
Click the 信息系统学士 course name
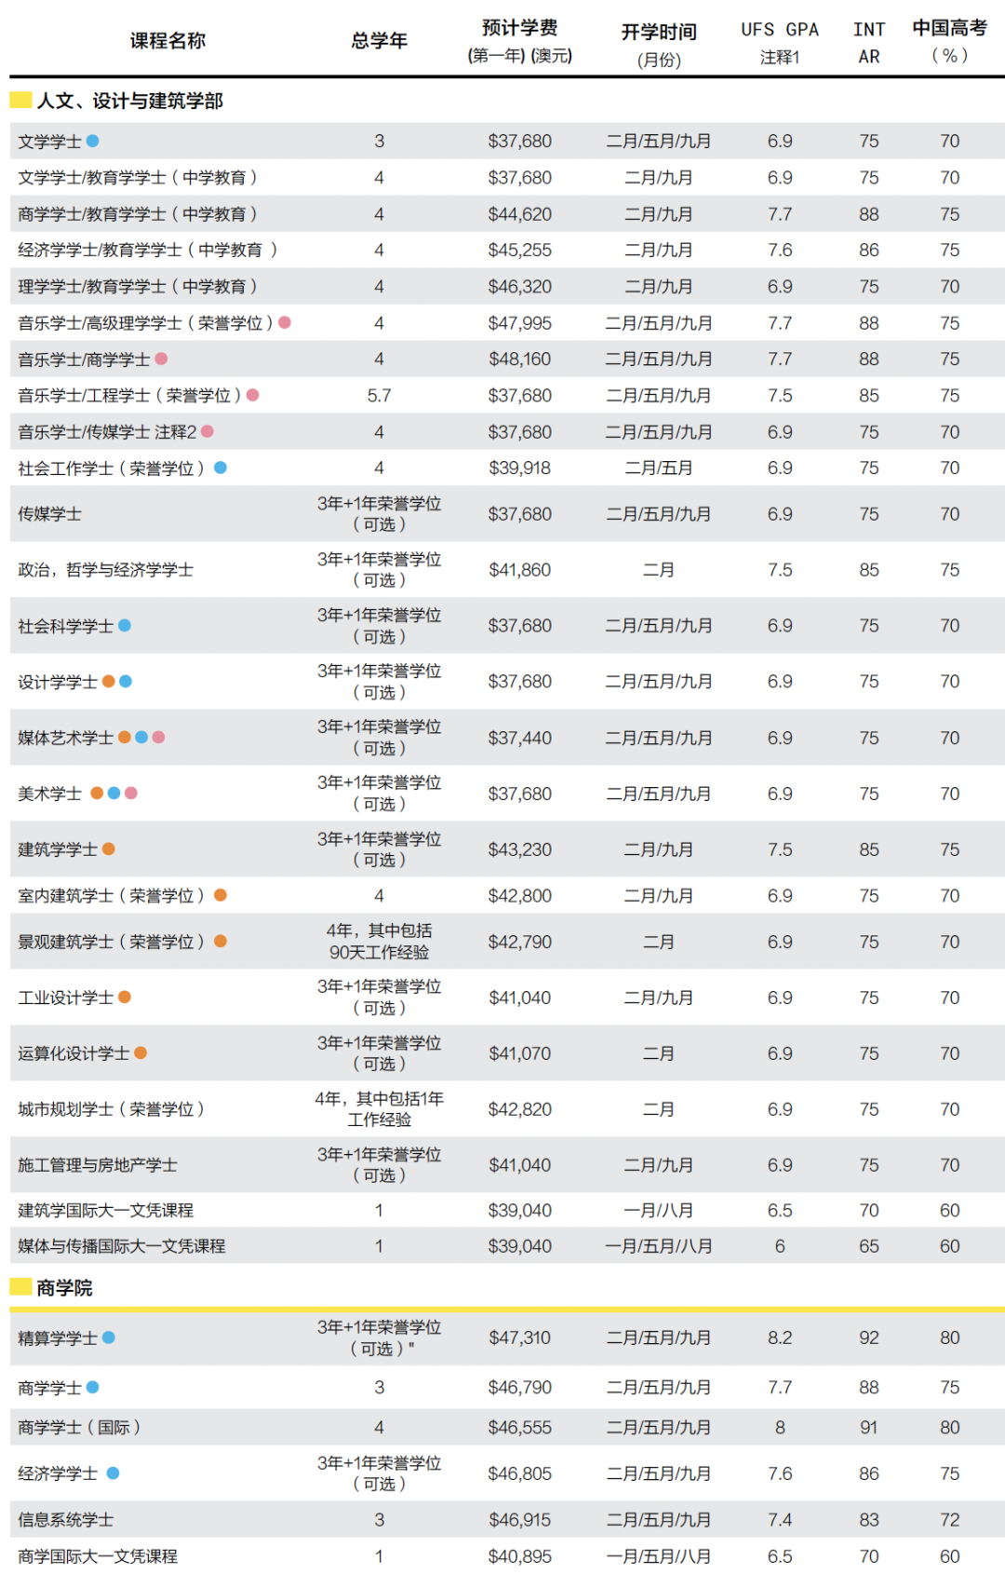coord(66,1520)
